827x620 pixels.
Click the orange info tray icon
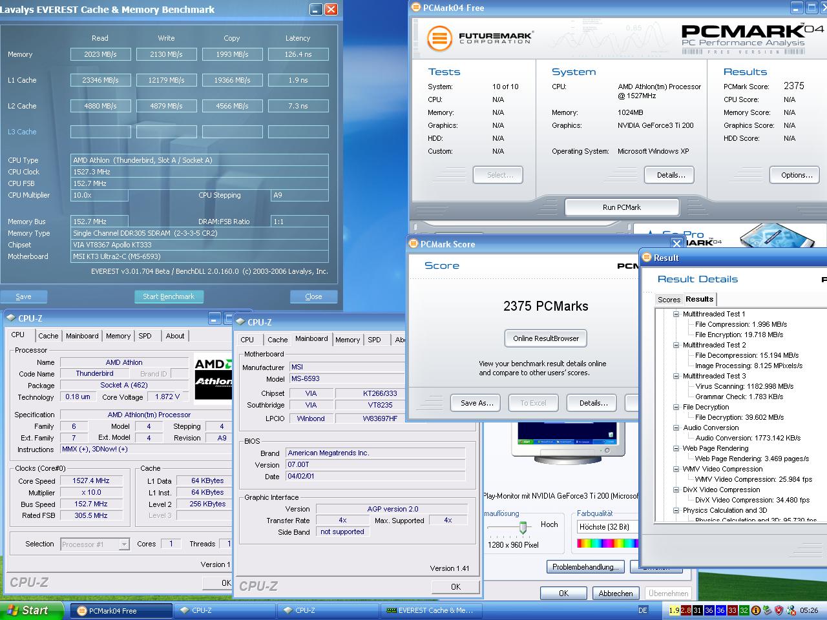[755, 610]
